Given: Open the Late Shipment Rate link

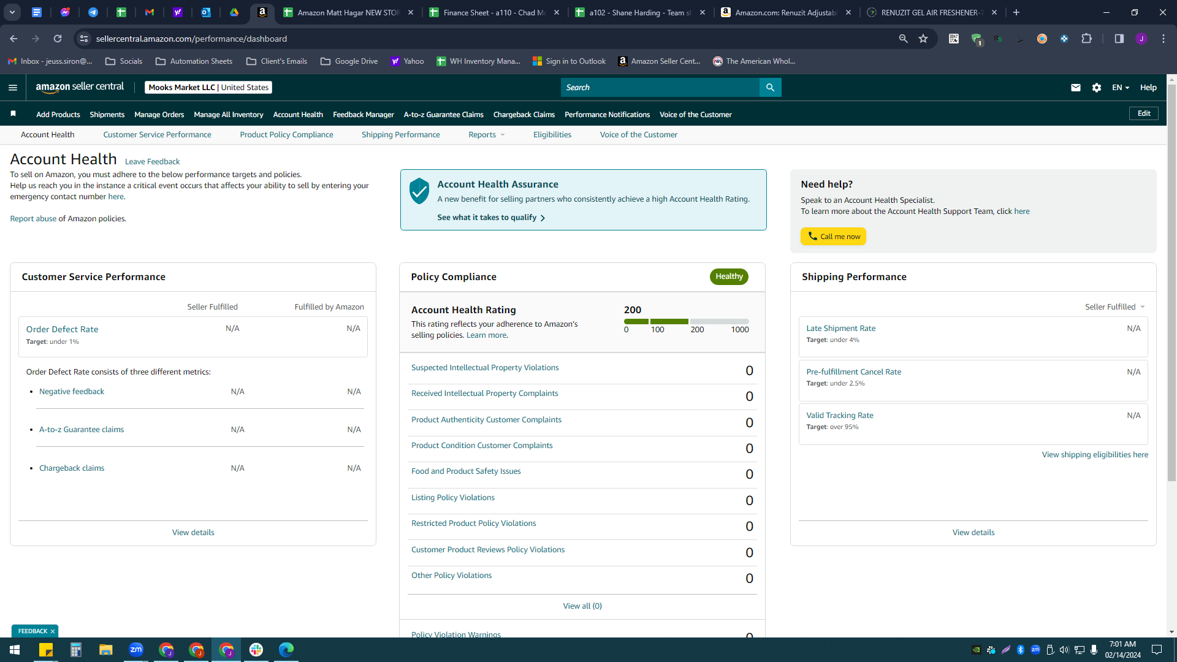Looking at the screenshot, I should [x=840, y=329].
